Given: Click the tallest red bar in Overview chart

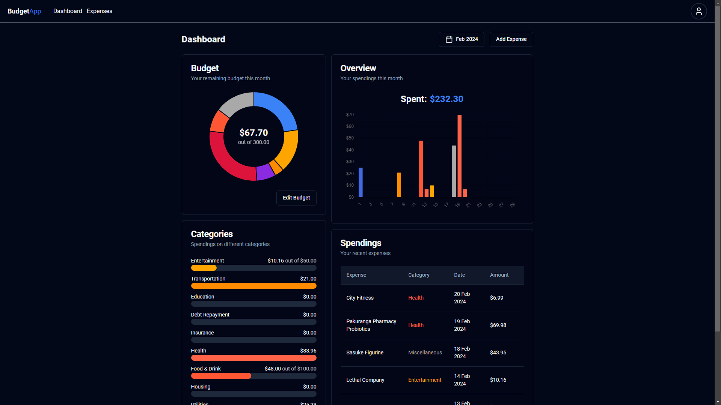Looking at the screenshot, I should pyautogui.click(x=459, y=156).
